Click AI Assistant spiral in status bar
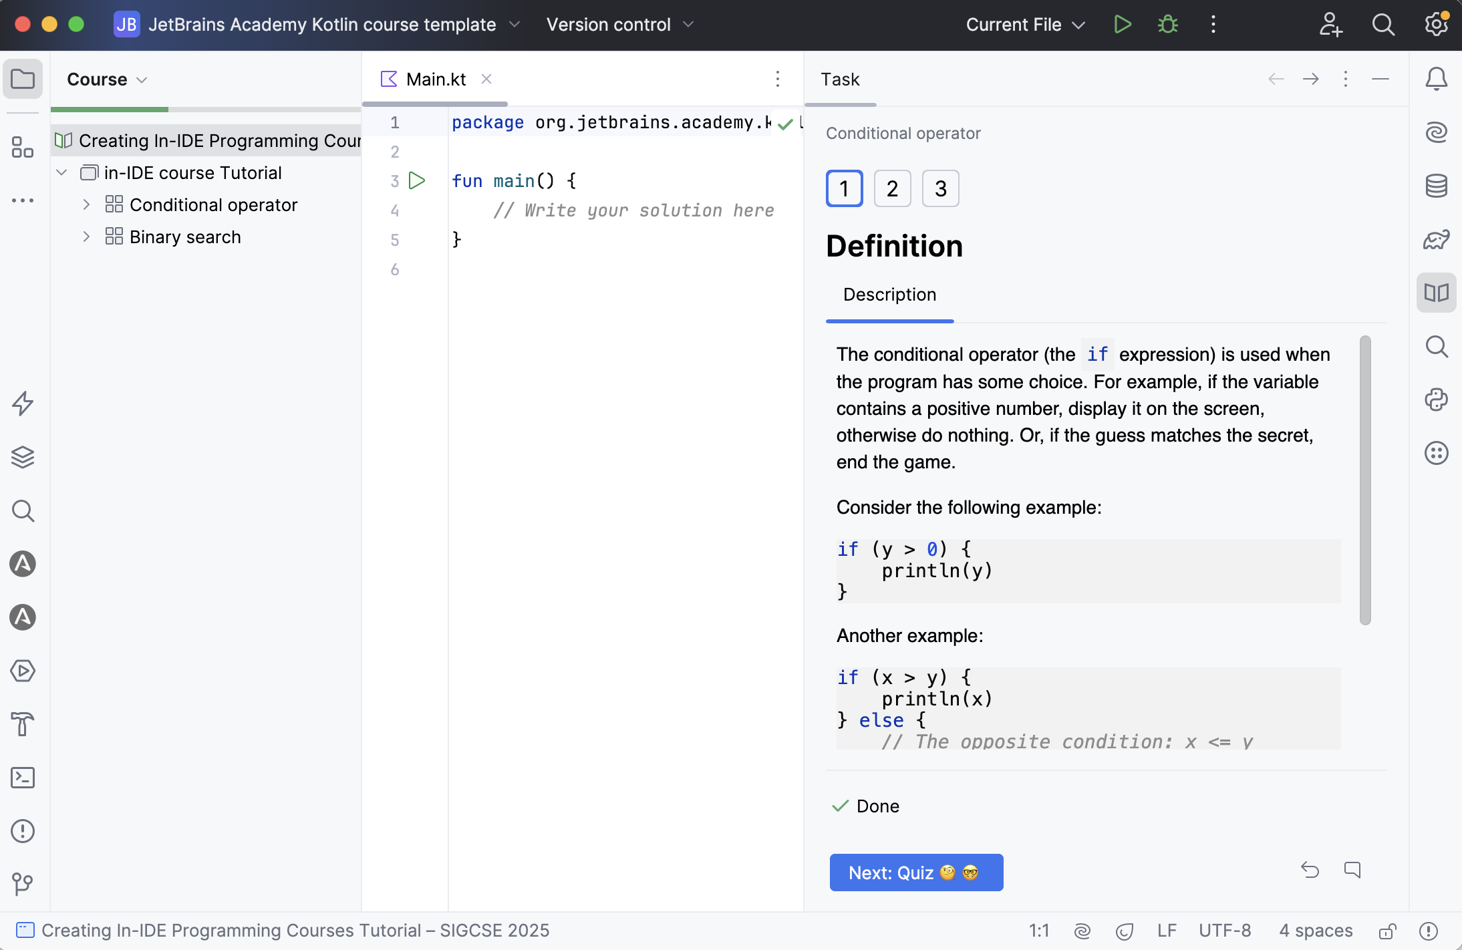 pyautogui.click(x=1082, y=931)
